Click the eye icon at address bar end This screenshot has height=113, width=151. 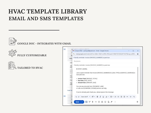[138, 54]
